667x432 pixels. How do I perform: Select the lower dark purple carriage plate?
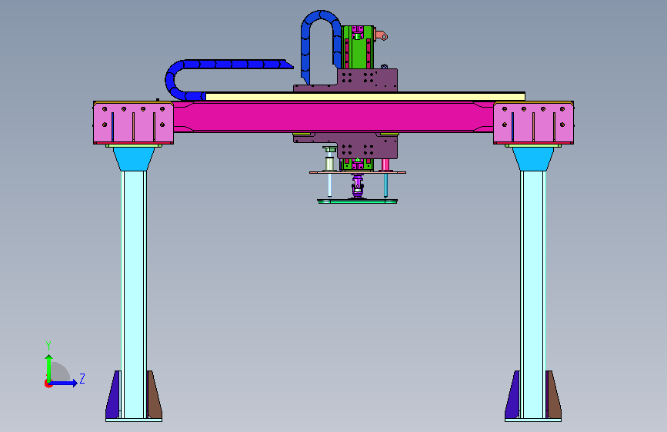[x=368, y=147]
